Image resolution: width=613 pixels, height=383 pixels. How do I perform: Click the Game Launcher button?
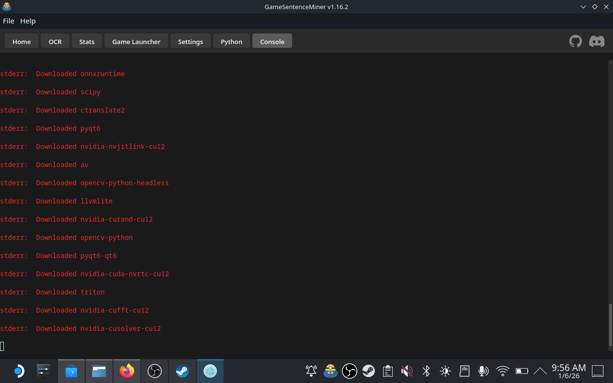tap(136, 41)
